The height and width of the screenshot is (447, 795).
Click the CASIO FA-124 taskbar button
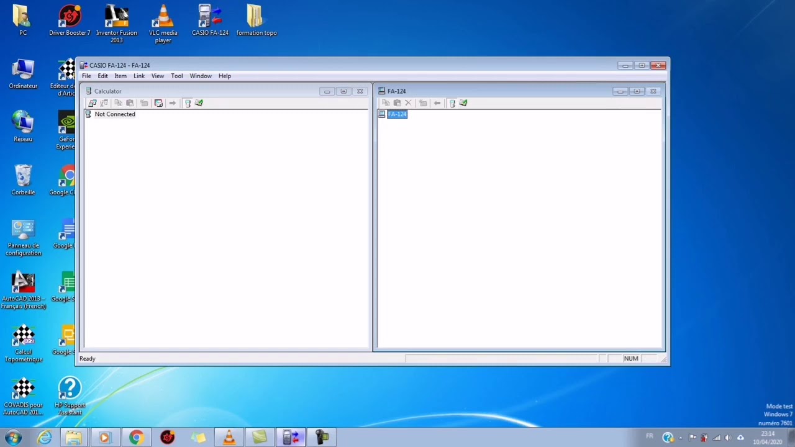(291, 437)
